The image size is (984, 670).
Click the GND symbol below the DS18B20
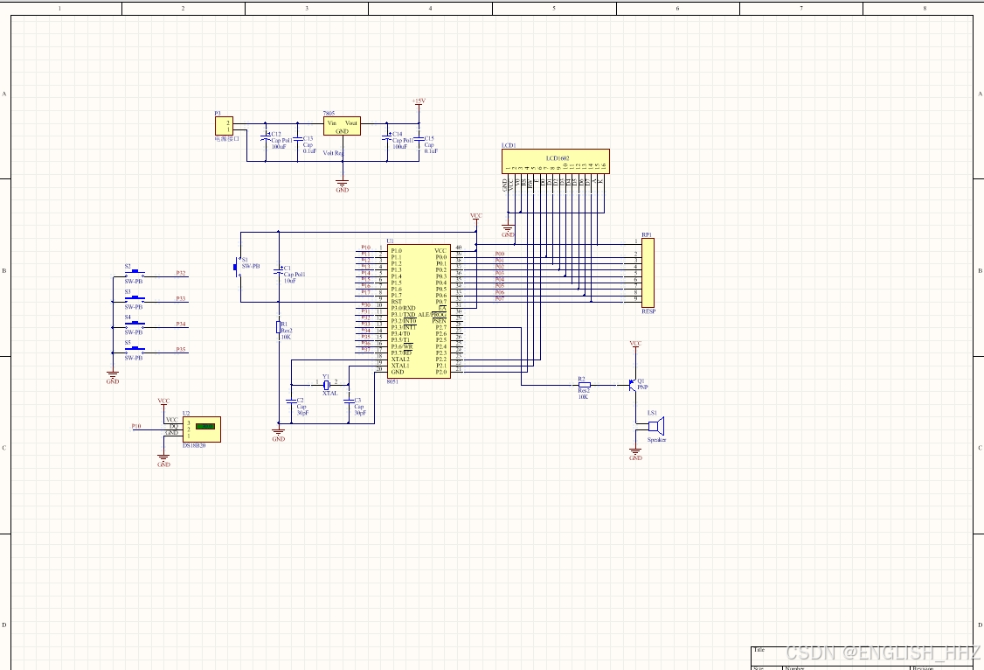[x=163, y=461]
